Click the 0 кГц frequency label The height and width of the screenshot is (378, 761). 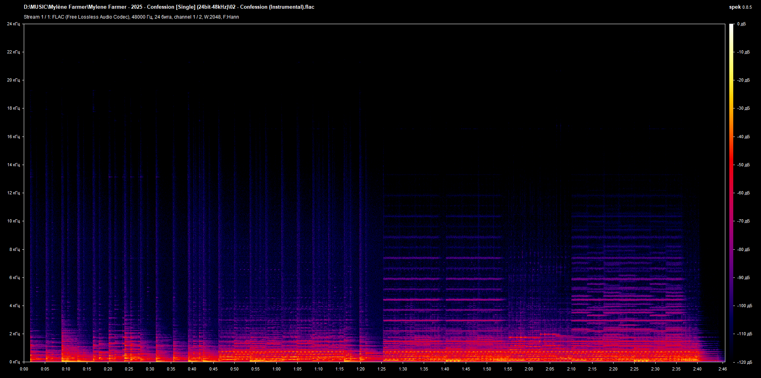[x=15, y=361]
